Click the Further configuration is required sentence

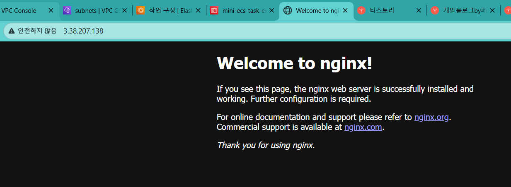point(311,99)
